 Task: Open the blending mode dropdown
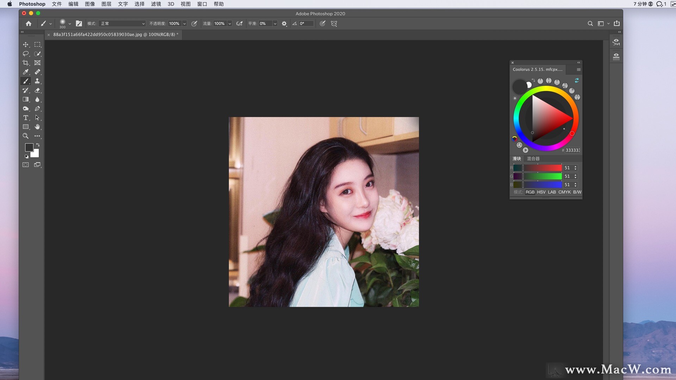click(122, 24)
